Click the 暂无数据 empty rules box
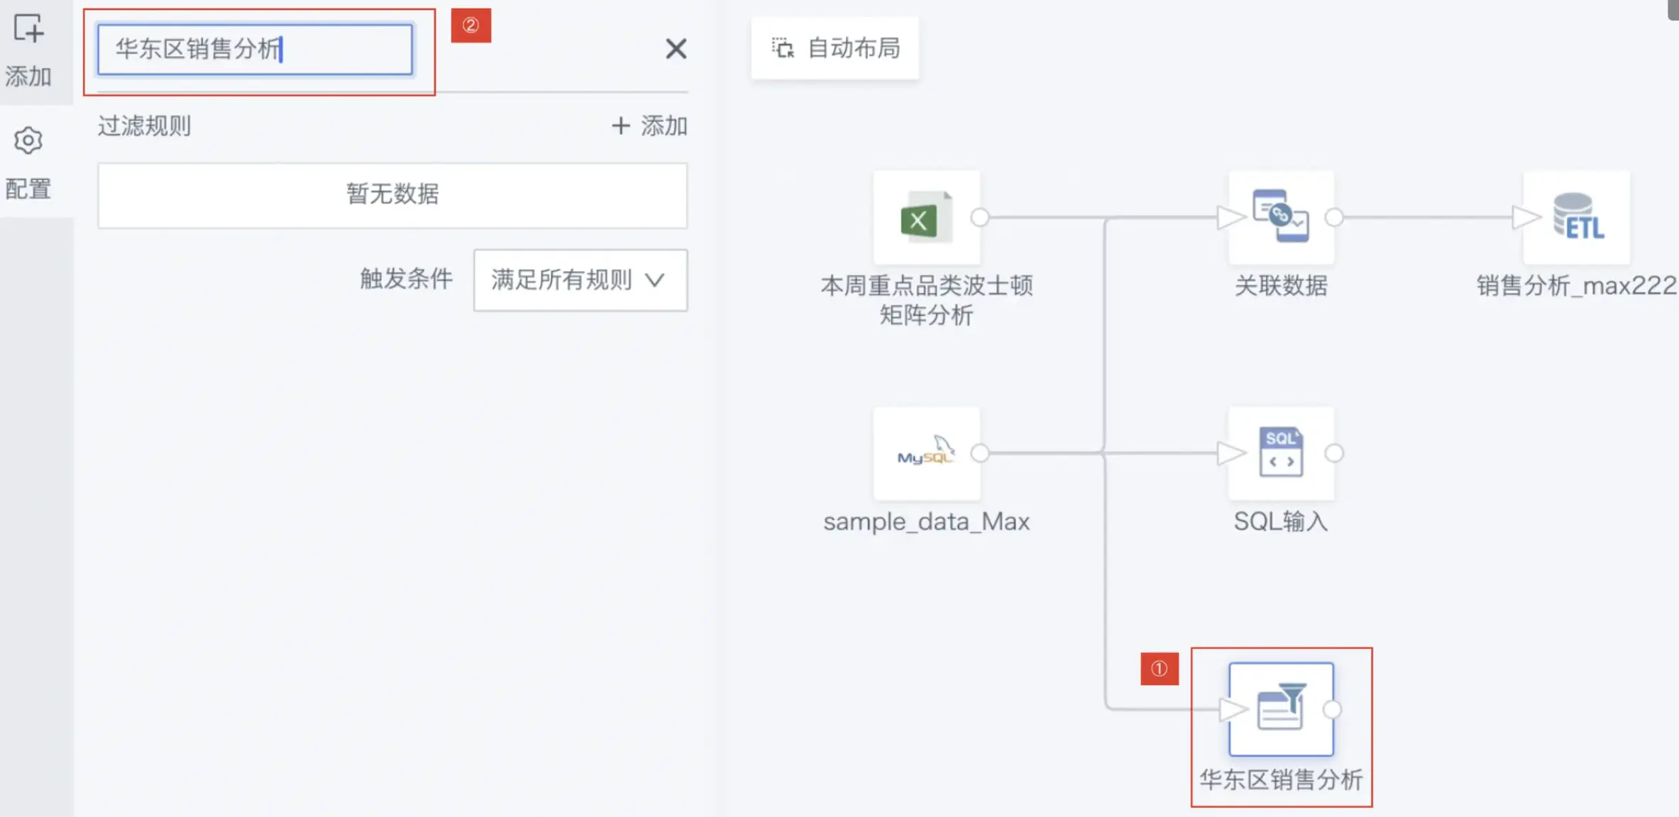The width and height of the screenshot is (1679, 817). pyautogui.click(x=392, y=196)
